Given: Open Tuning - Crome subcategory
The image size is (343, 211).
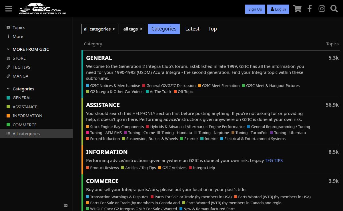Looking at the screenshot, I should 140,133.
